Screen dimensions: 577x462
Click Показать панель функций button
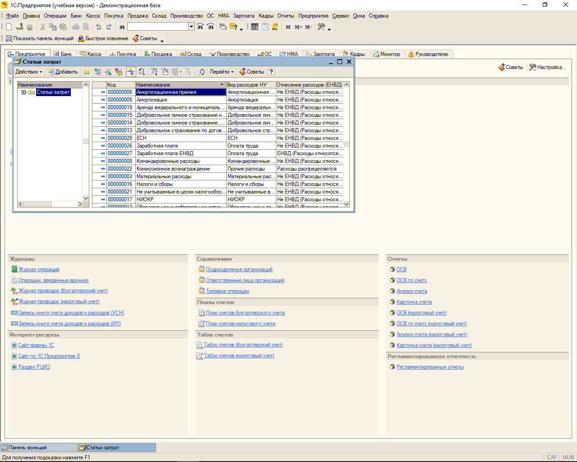pyautogui.click(x=40, y=38)
